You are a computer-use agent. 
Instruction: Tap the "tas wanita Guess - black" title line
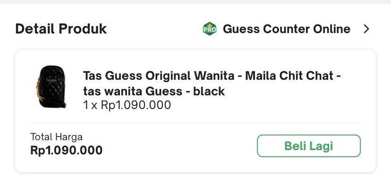click(154, 91)
